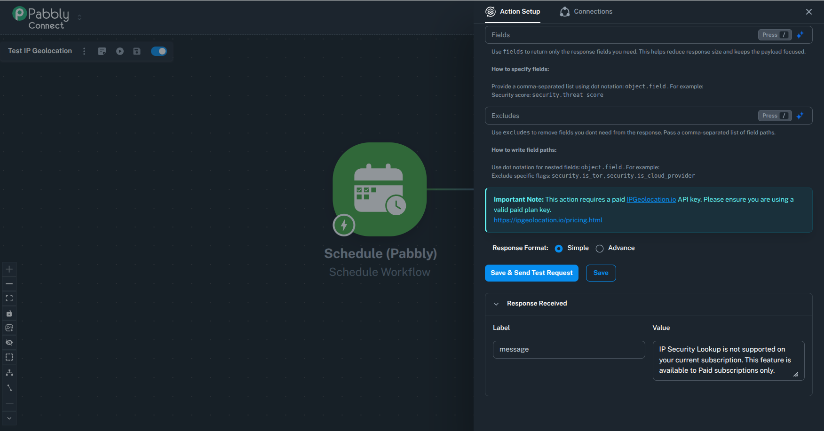Toggle the crossed-eye visibility icon

pyautogui.click(x=9, y=342)
